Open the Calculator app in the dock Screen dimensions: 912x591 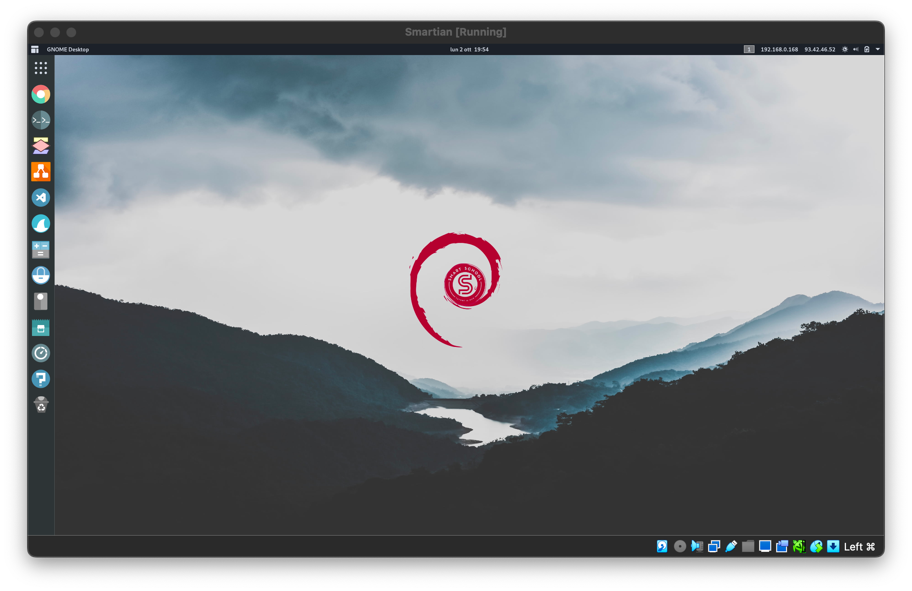(x=41, y=249)
